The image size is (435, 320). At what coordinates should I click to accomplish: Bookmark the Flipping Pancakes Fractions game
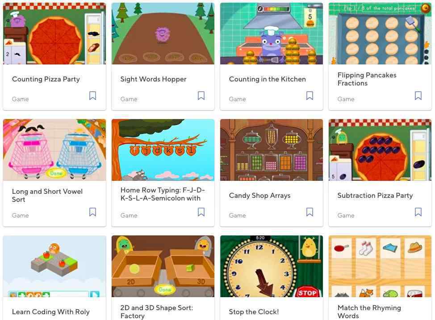click(418, 96)
